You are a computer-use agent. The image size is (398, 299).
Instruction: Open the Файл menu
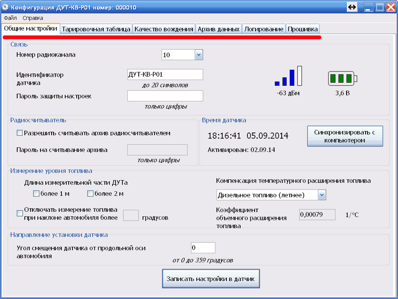(10, 18)
